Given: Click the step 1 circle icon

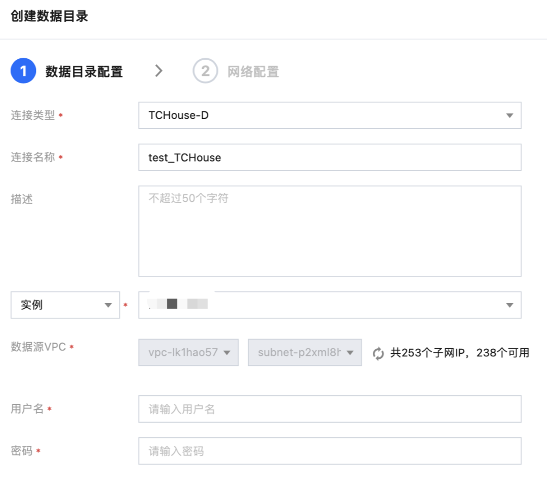Looking at the screenshot, I should [x=23, y=71].
